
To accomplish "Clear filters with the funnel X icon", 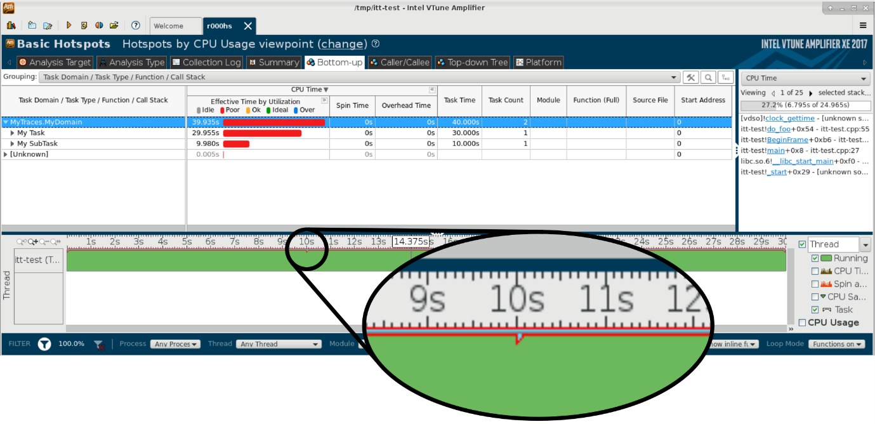I will [98, 344].
